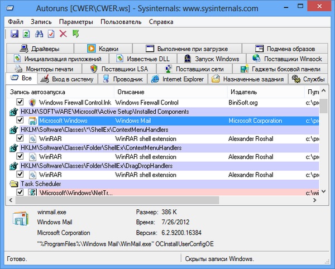The height and width of the screenshot is (269, 335).
Task: Click the Task Scheduler folder icon
Action: 14,183
